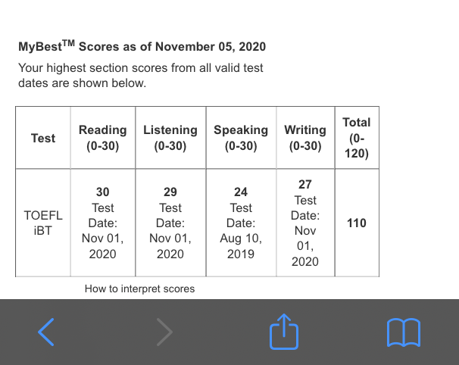The height and width of the screenshot is (365, 459).
Task: Select the Listening (0-30) column header
Action: 170,138
